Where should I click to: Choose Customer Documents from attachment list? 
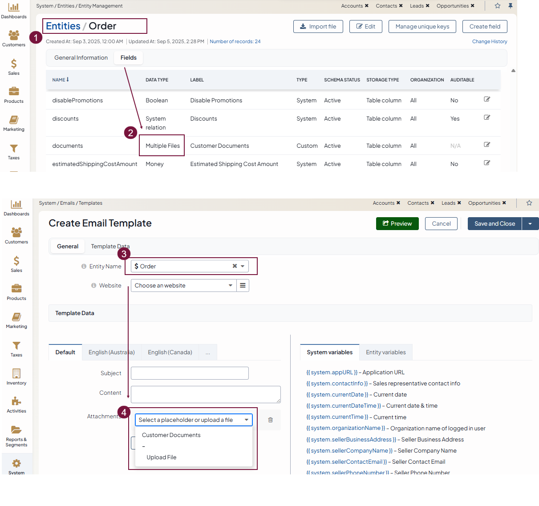pyautogui.click(x=171, y=435)
